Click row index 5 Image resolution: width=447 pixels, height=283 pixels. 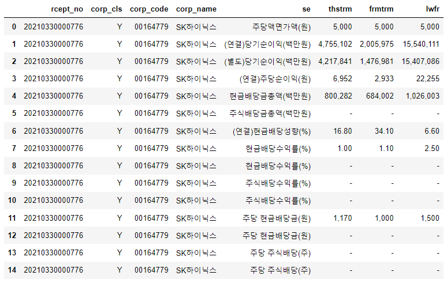pos(14,114)
